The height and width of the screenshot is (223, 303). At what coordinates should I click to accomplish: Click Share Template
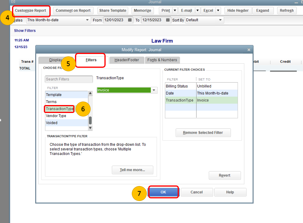(x=113, y=10)
